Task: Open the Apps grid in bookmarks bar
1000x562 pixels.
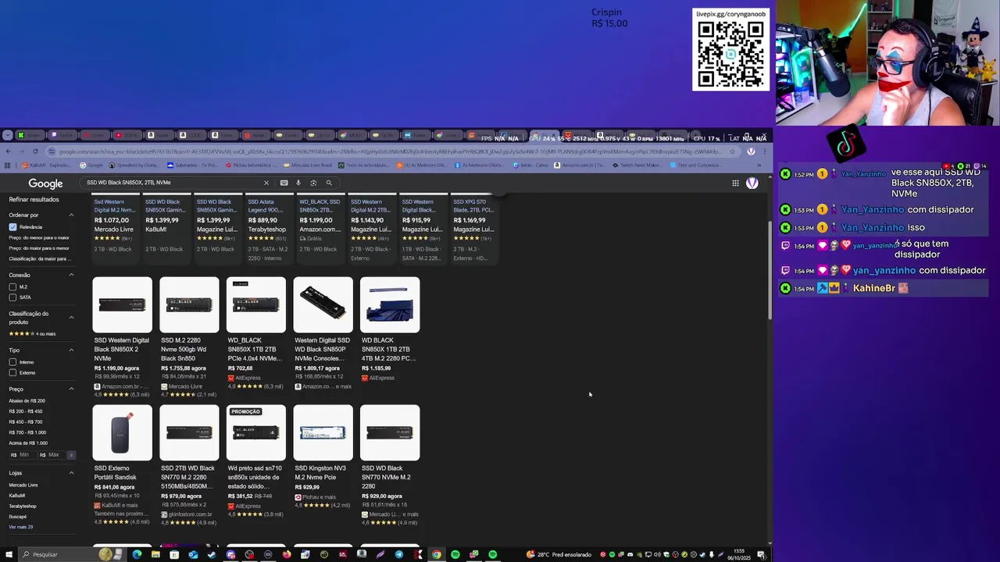Action: pos(8,165)
